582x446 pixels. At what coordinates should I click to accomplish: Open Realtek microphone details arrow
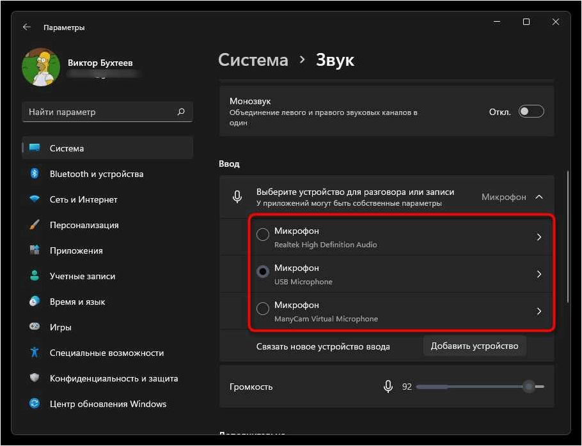pos(539,237)
